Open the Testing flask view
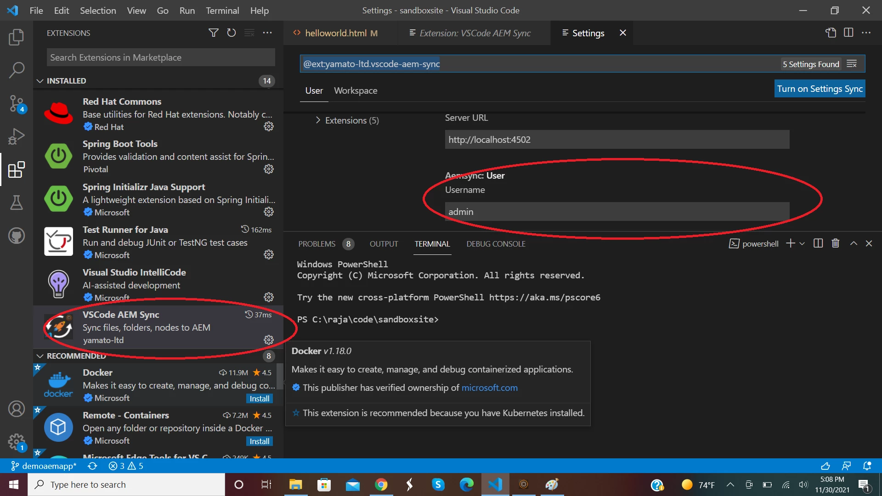 (x=17, y=203)
